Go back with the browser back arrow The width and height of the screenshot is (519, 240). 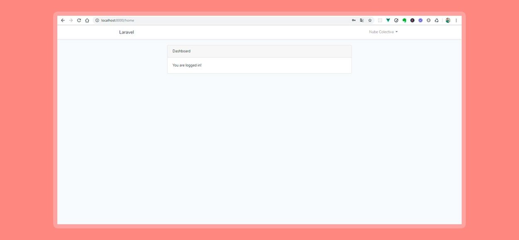[x=63, y=20]
